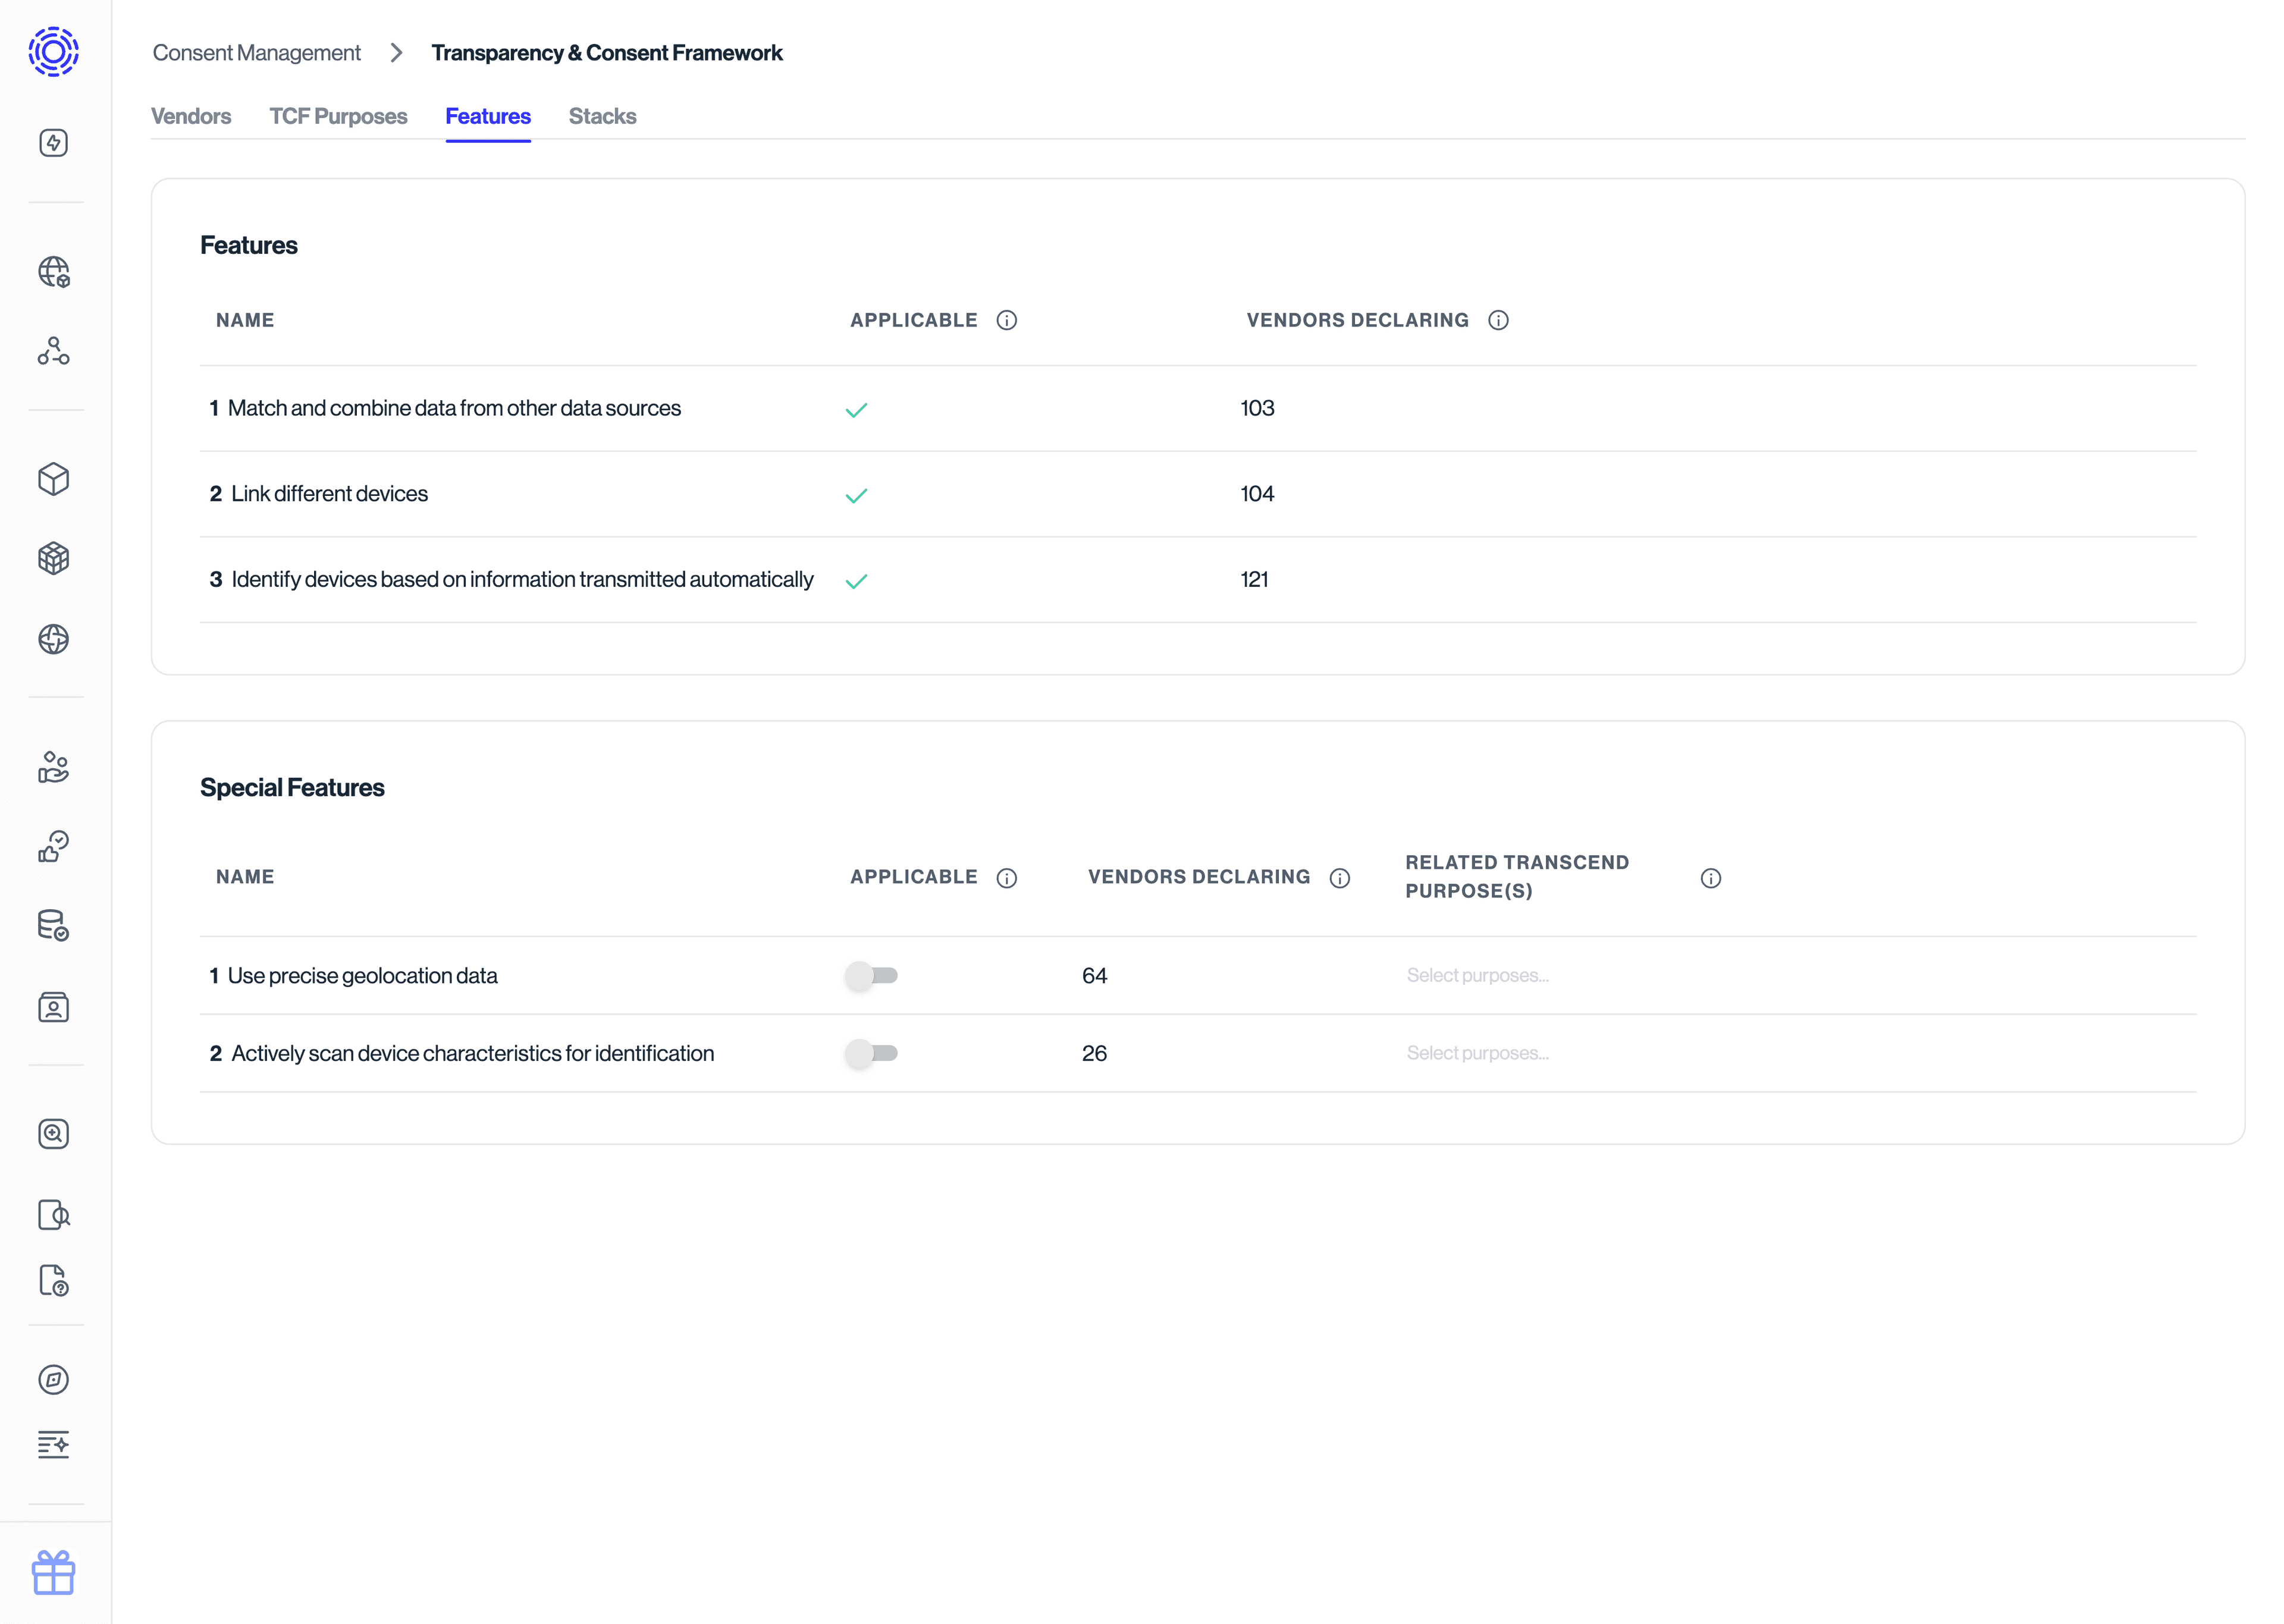Click the info icon beside Vendors Declaring header
Image resolution: width=2284 pixels, height=1624 pixels.
coord(1498,320)
